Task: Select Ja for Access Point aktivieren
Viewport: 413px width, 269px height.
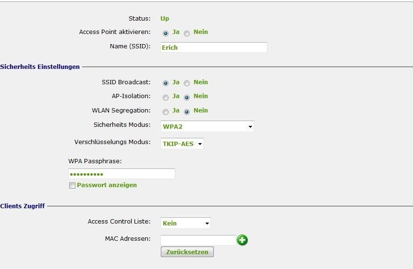Action: [x=165, y=34]
